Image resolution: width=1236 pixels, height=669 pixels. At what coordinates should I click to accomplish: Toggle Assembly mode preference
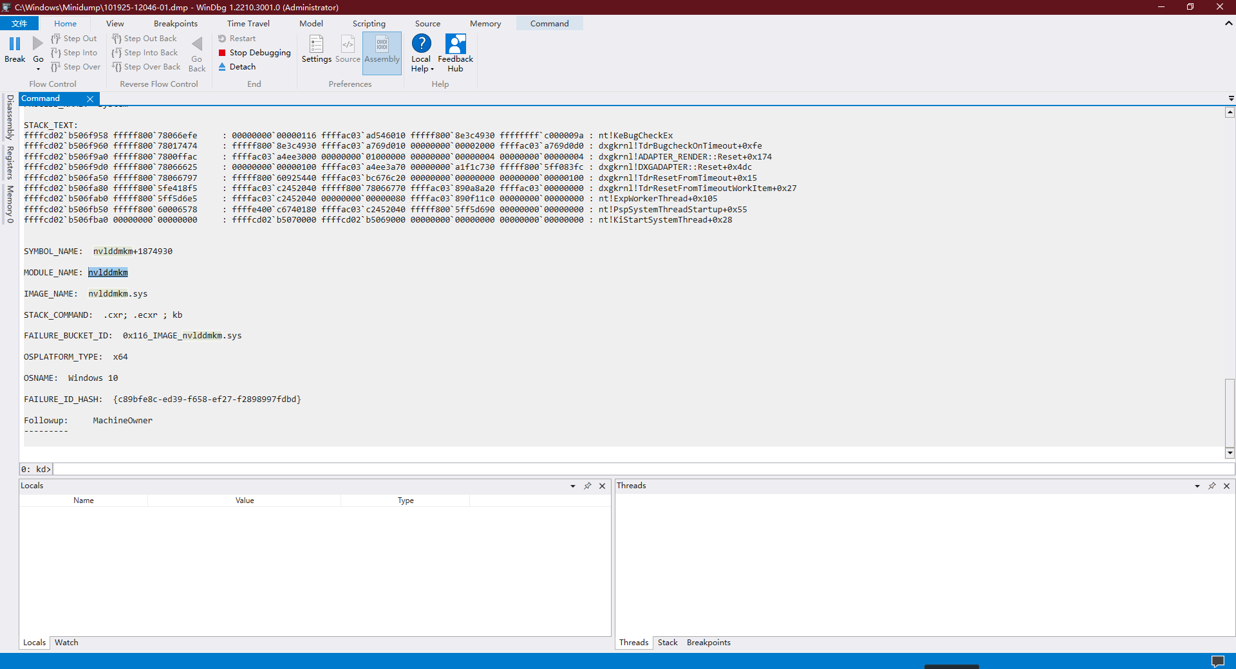point(382,53)
